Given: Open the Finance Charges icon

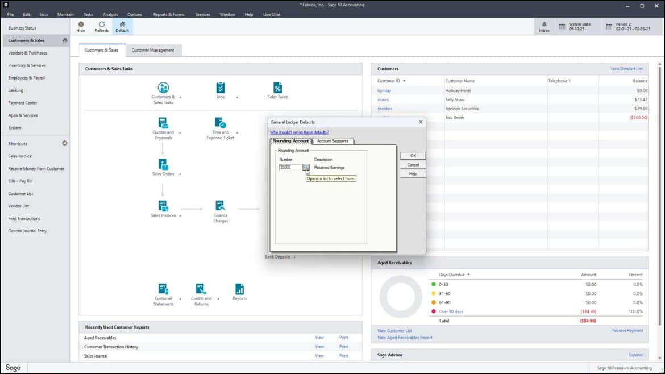Looking at the screenshot, I should point(220,206).
